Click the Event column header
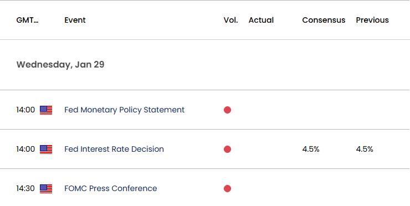410x206 pixels. click(x=75, y=20)
